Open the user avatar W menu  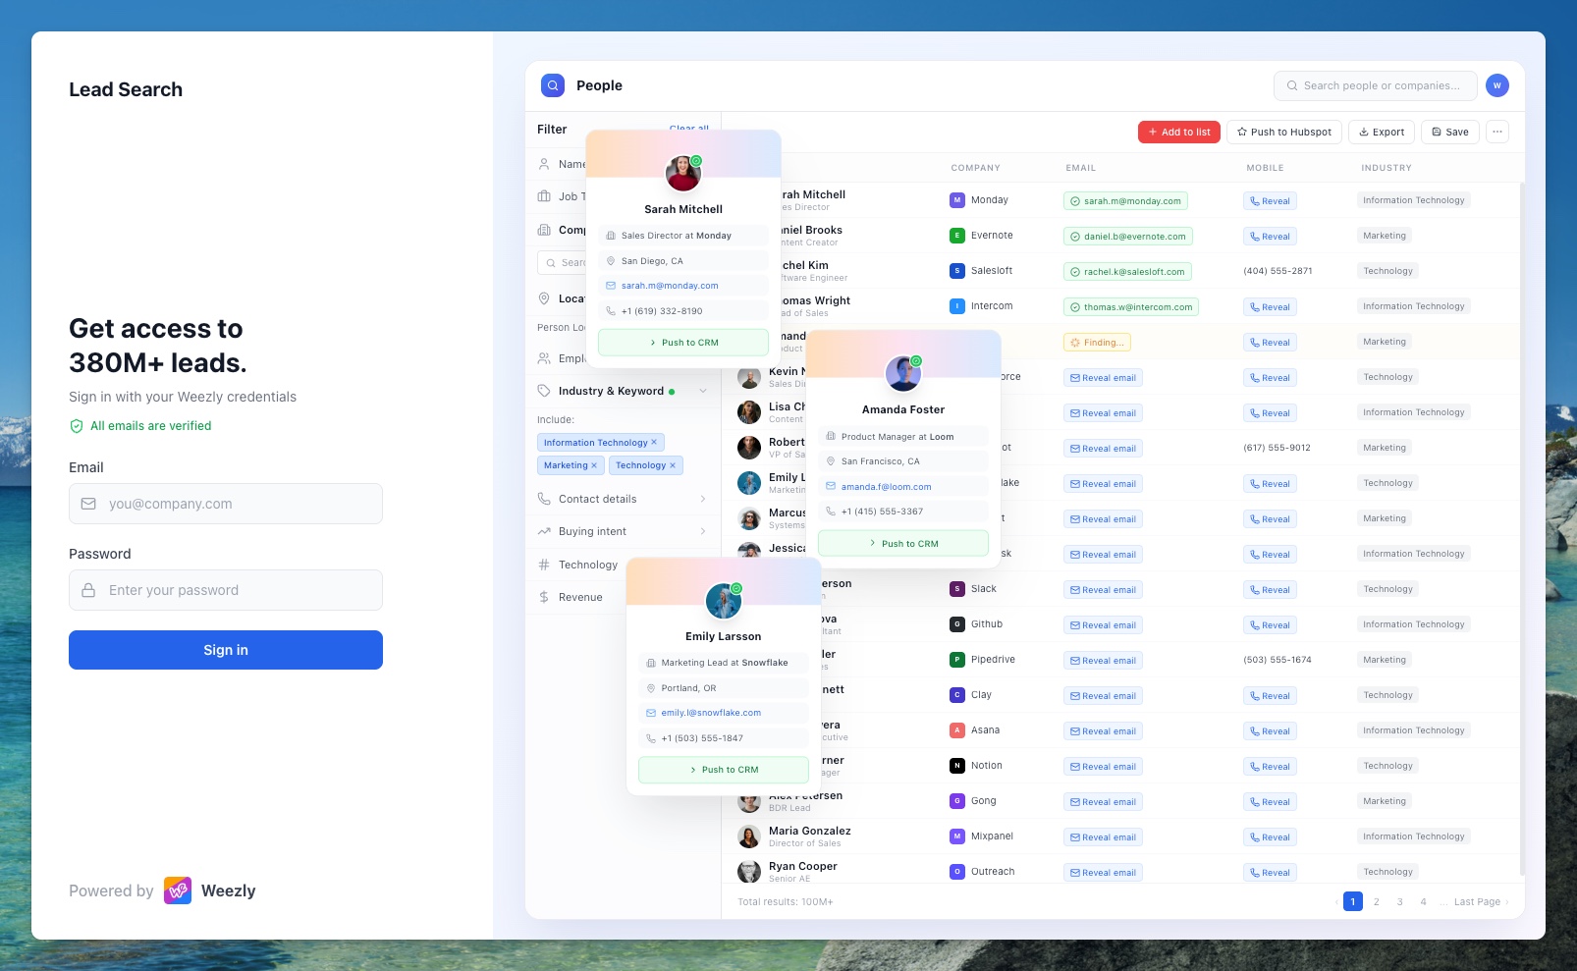pyautogui.click(x=1496, y=85)
